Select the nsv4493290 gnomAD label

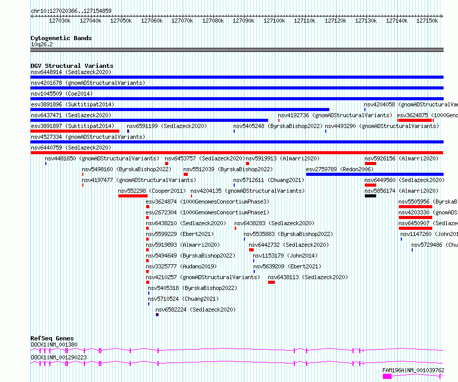coord(382,126)
